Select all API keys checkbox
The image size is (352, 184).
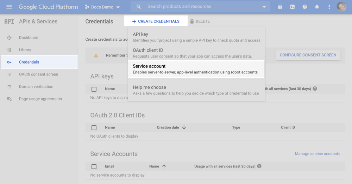(x=94, y=89)
